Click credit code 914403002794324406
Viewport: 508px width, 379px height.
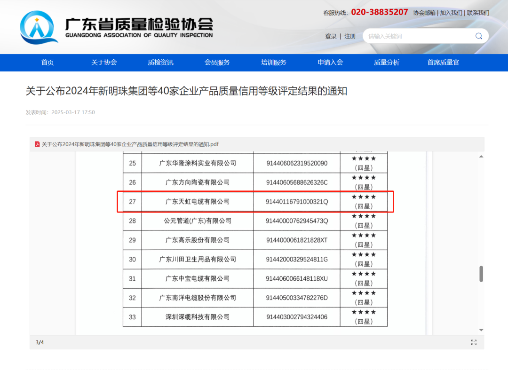pyautogui.click(x=297, y=317)
